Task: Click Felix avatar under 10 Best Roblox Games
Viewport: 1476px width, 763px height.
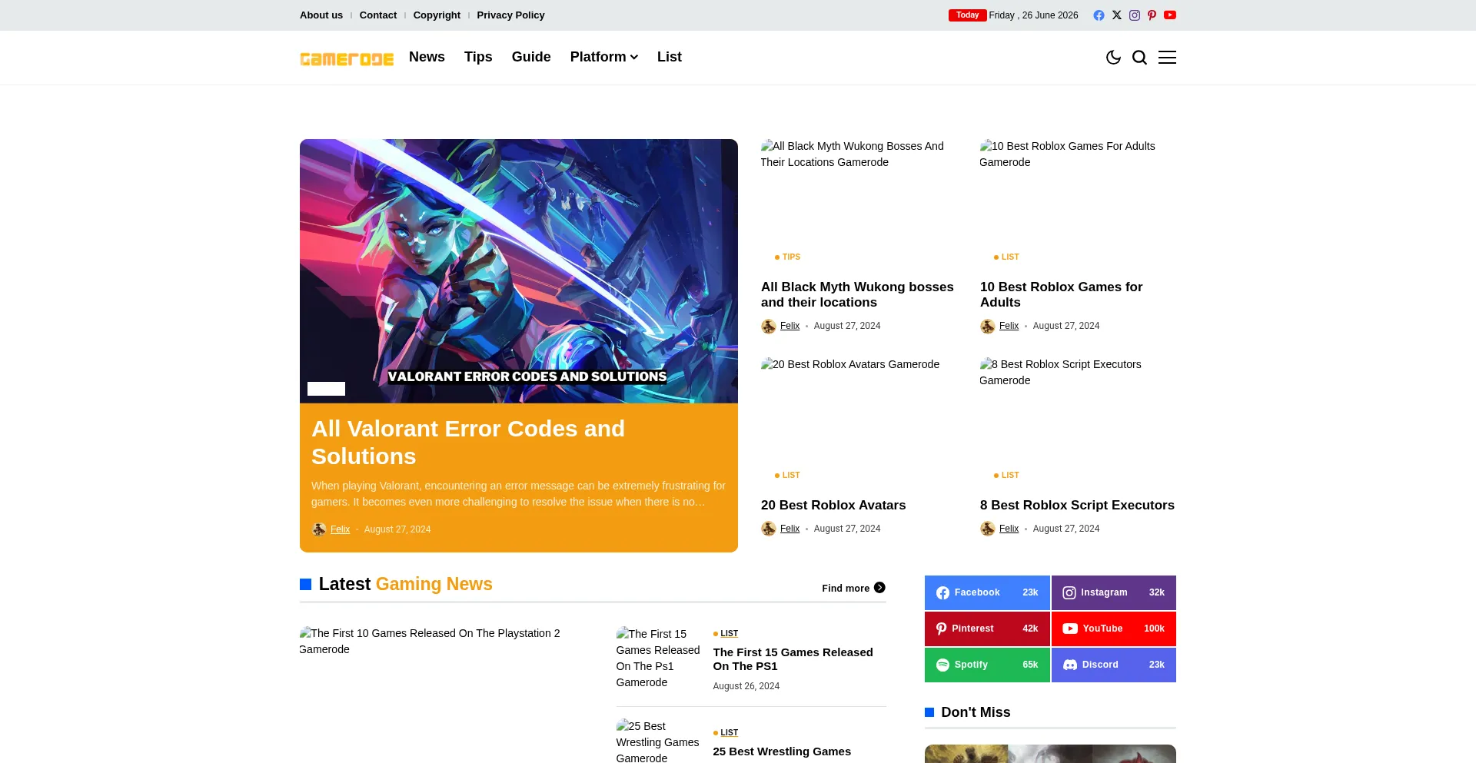Action: pyautogui.click(x=988, y=327)
